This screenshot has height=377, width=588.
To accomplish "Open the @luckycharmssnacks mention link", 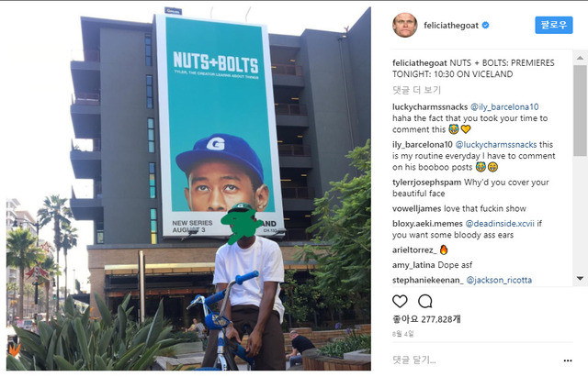I will click(496, 145).
